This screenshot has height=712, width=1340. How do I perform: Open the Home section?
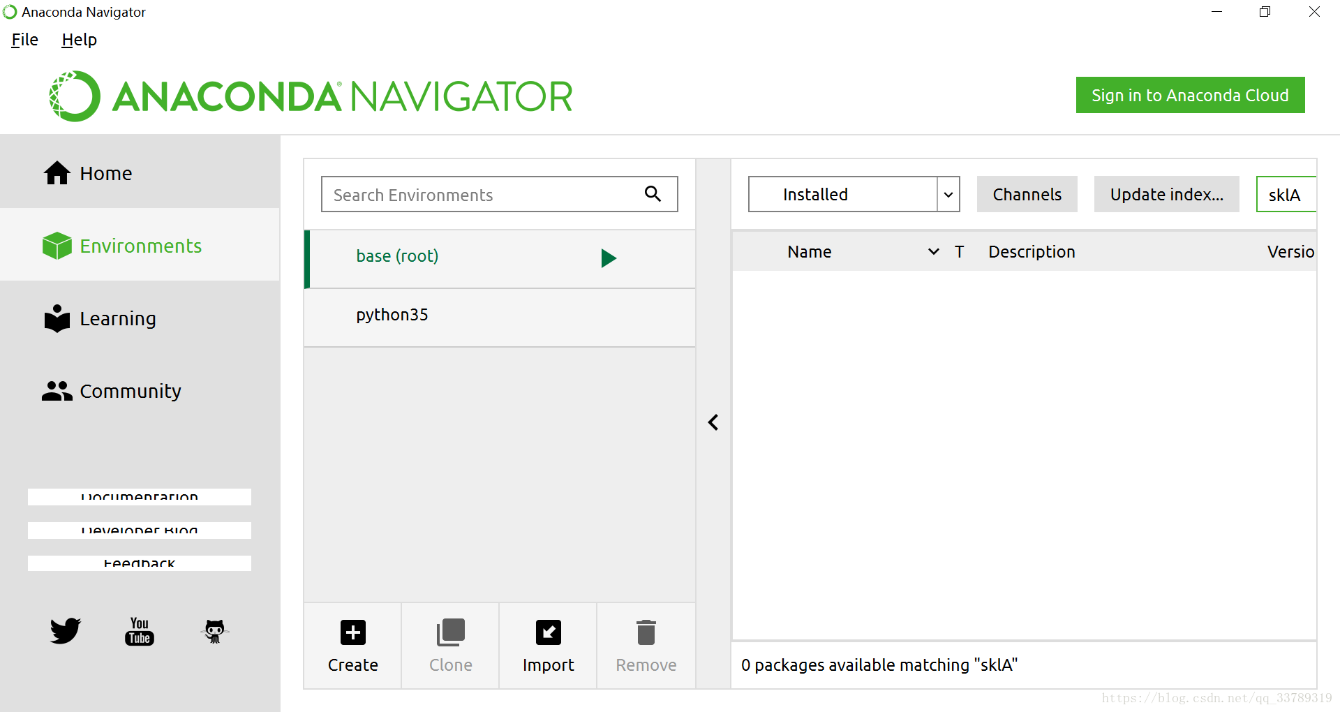(140, 172)
